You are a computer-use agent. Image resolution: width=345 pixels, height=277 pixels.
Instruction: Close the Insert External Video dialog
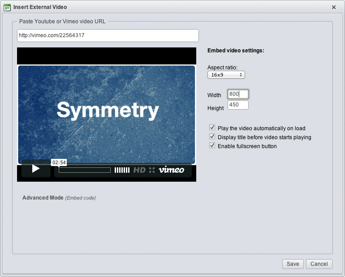point(333,7)
